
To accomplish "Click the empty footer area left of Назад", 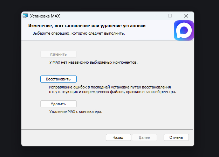I will tap(63, 137).
